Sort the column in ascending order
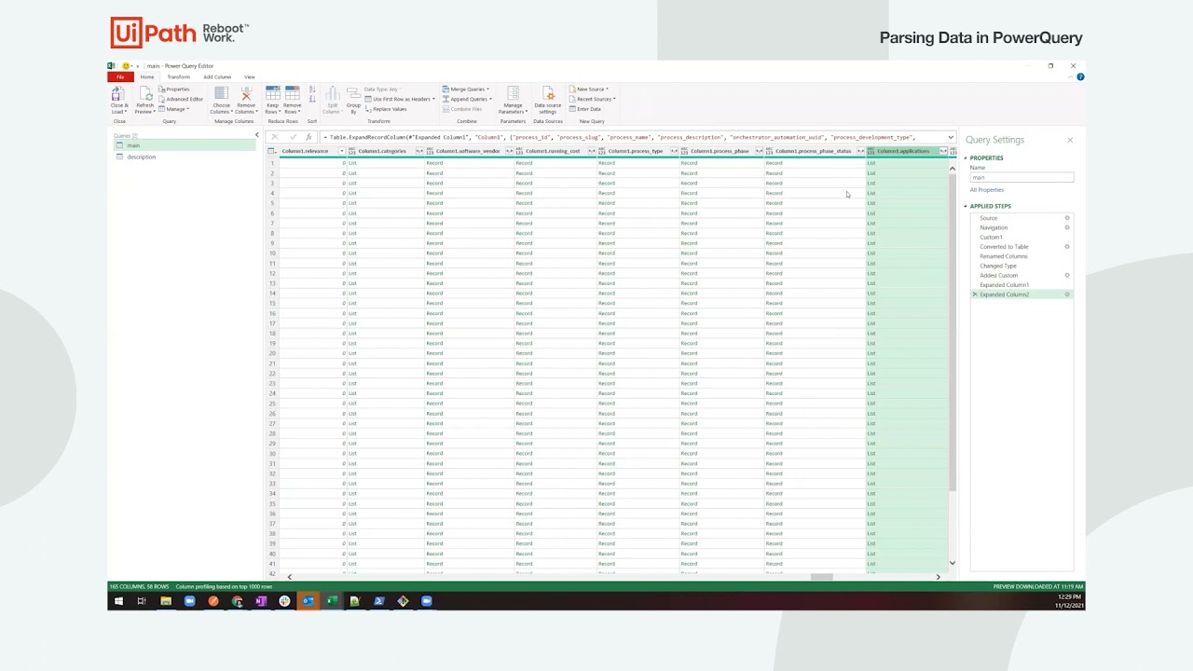The height and width of the screenshot is (671, 1193). 312,90
